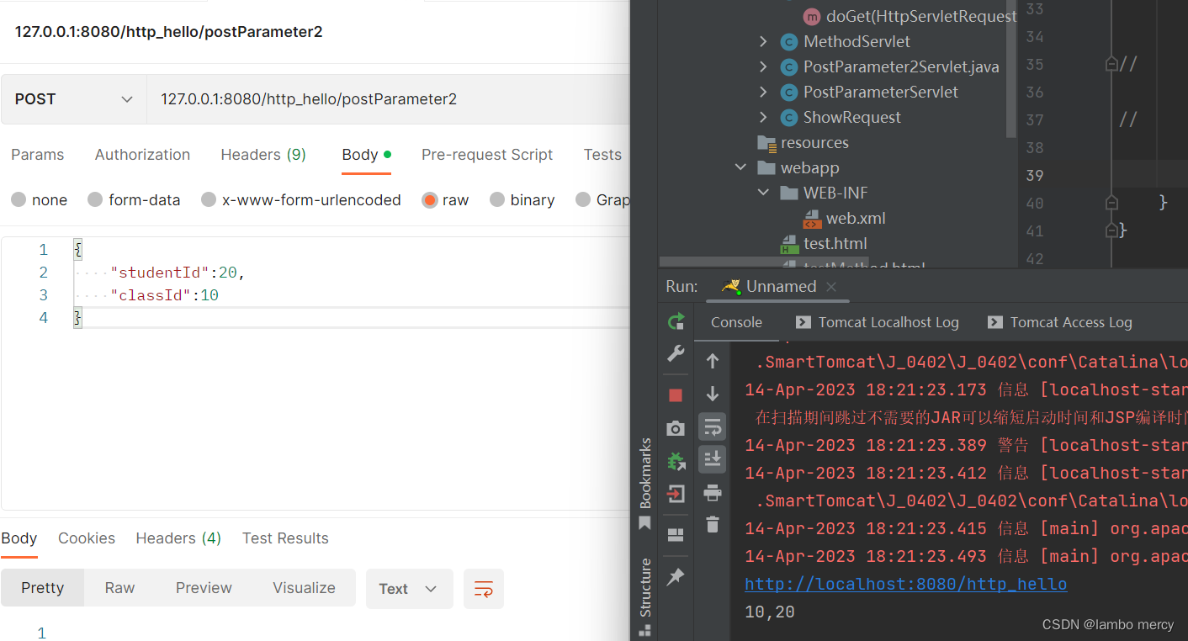Click the Tomcat icon on Unnamed run tab
1188x641 pixels.
coord(731,286)
